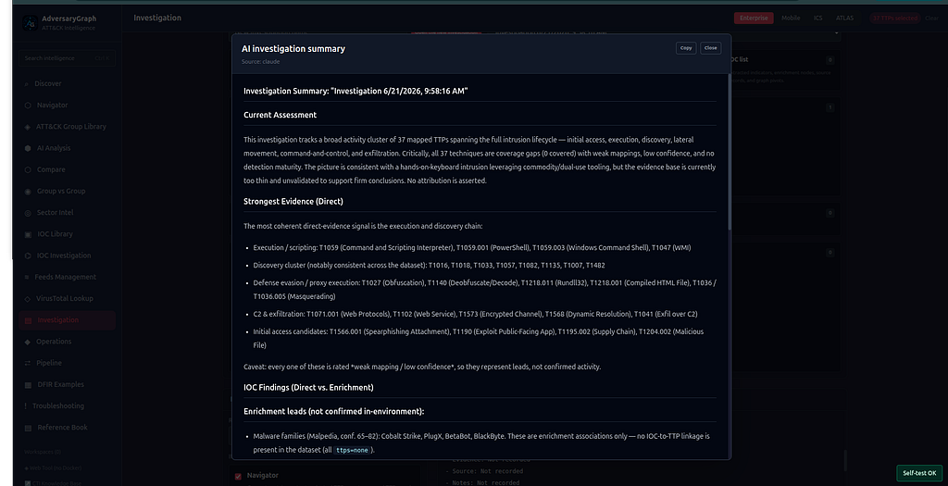Click the ATT&CK Group Library diamond icon
Screen dimensions: 948x486
[27, 127]
